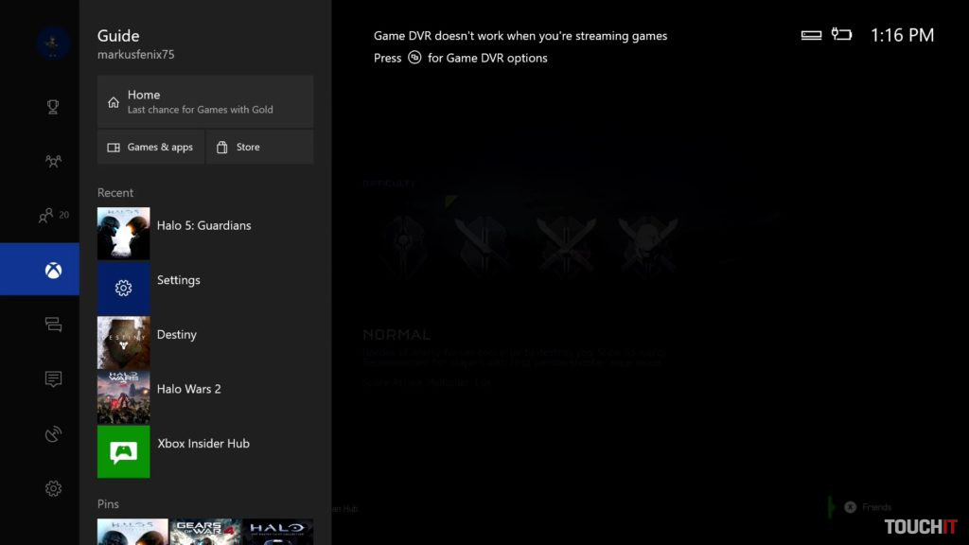This screenshot has height=545, width=969.
Task: Select the Multiplayer party icon in sidebar
Action: 53,161
